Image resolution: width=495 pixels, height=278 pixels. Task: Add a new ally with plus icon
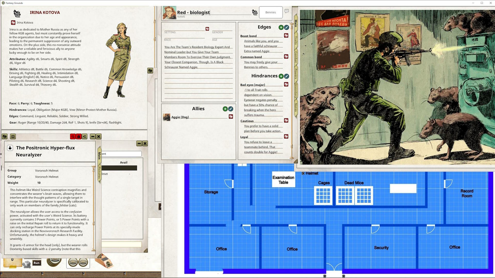(x=225, y=109)
